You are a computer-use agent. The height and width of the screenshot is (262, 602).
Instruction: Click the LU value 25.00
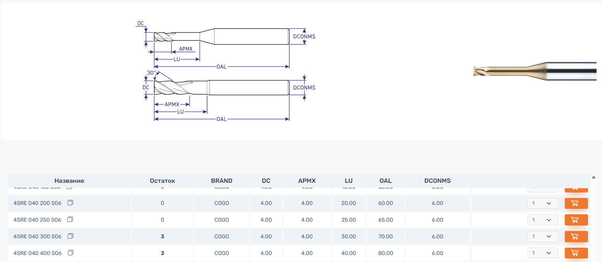coord(349,220)
